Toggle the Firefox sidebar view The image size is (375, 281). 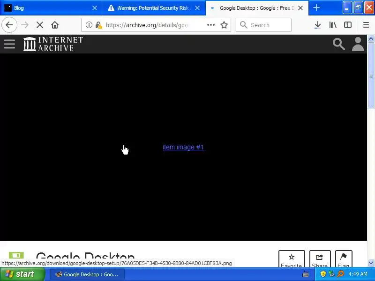(347, 25)
